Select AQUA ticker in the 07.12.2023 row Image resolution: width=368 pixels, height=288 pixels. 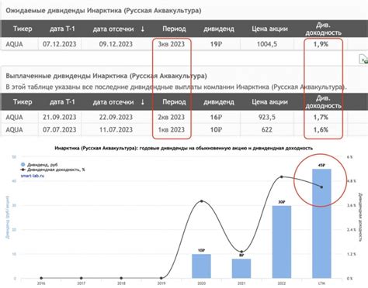coord(14,44)
